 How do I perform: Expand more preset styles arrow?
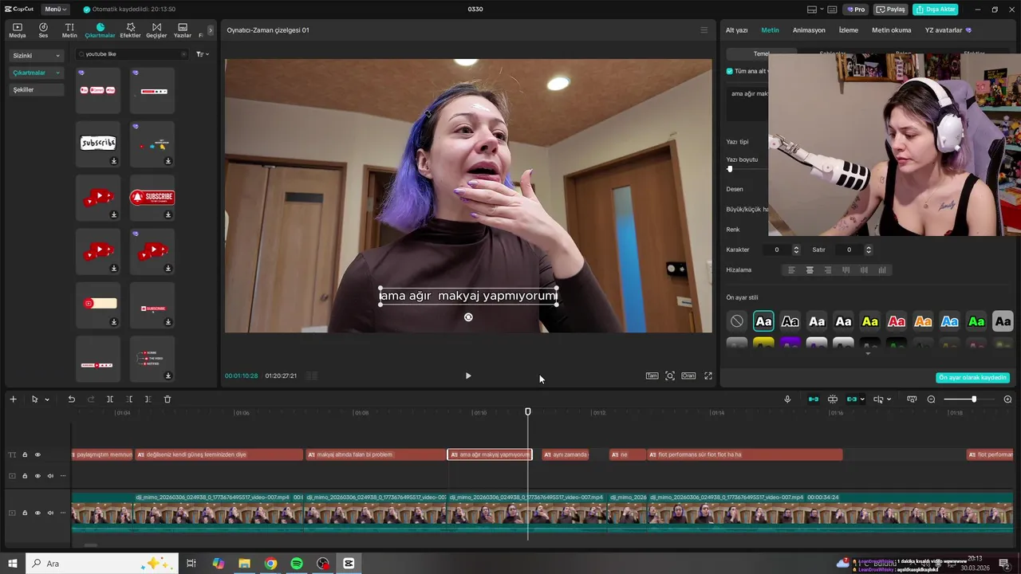tap(868, 353)
